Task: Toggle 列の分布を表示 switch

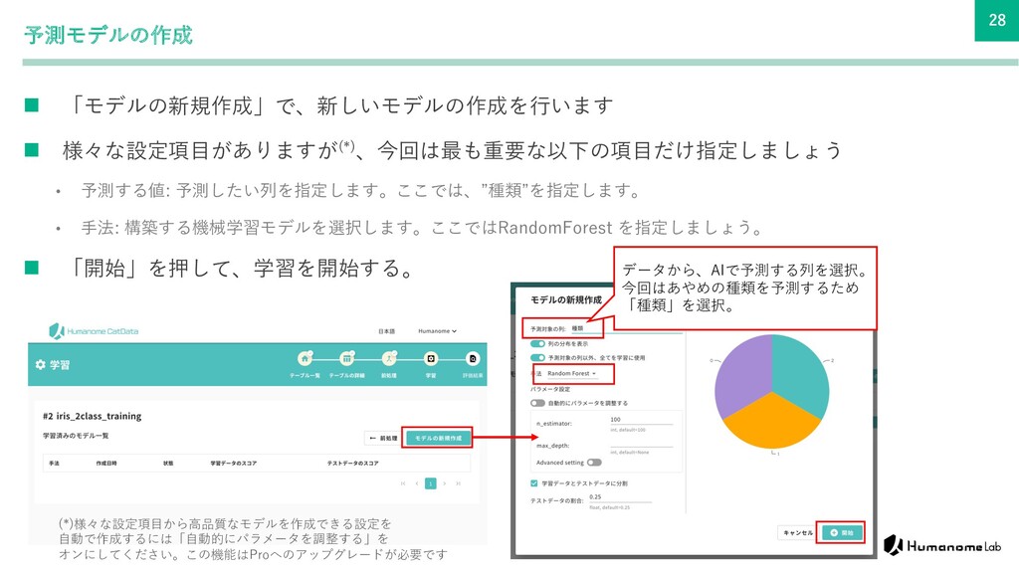Action: pyautogui.click(x=537, y=343)
